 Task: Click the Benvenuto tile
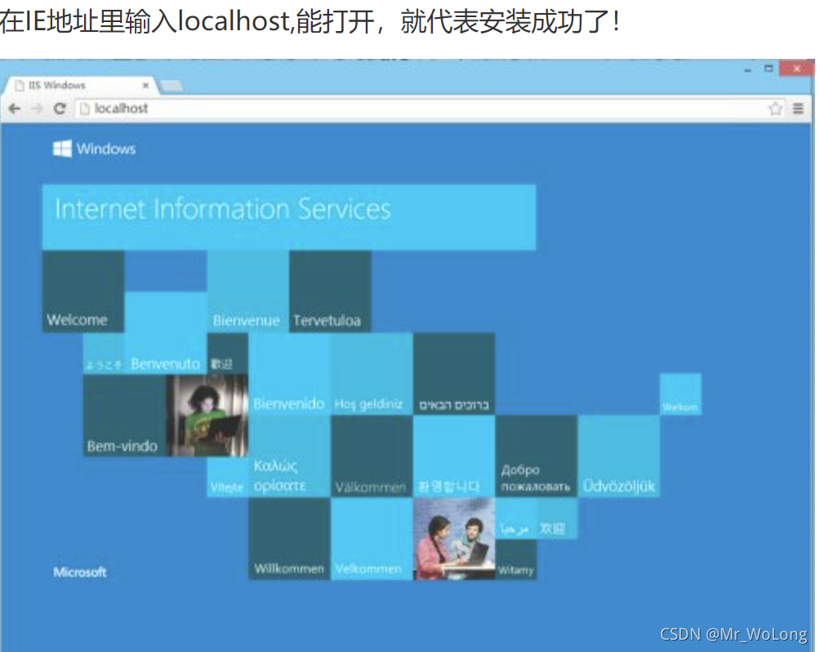coord(166,333)
